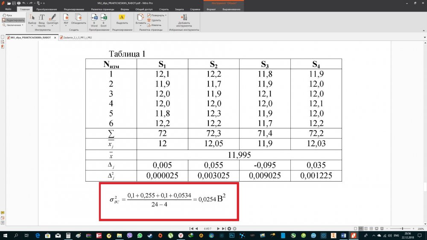The height and width of the screenshot is (240, 427).
Task: Click the previous view round button
Action: 229,228
